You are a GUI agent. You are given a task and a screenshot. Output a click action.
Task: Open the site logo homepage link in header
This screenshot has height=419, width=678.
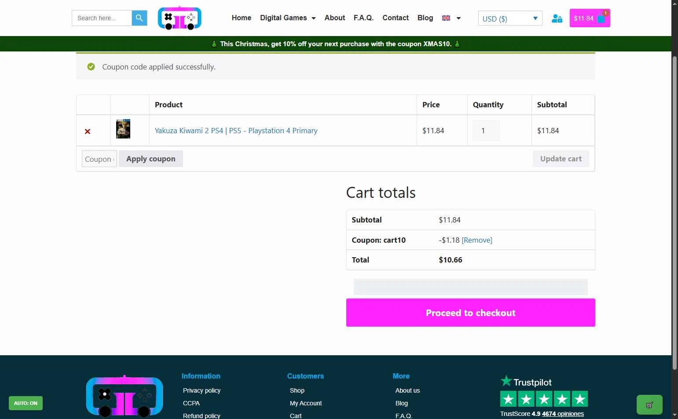(180, 18)
